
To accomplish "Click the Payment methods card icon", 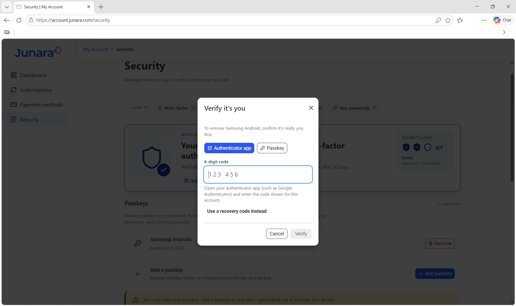I will click(x=13, y=105).
